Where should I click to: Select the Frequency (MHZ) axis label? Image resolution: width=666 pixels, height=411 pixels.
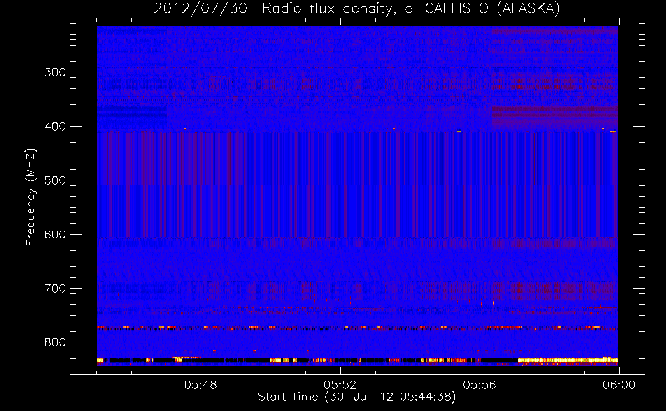31,197
